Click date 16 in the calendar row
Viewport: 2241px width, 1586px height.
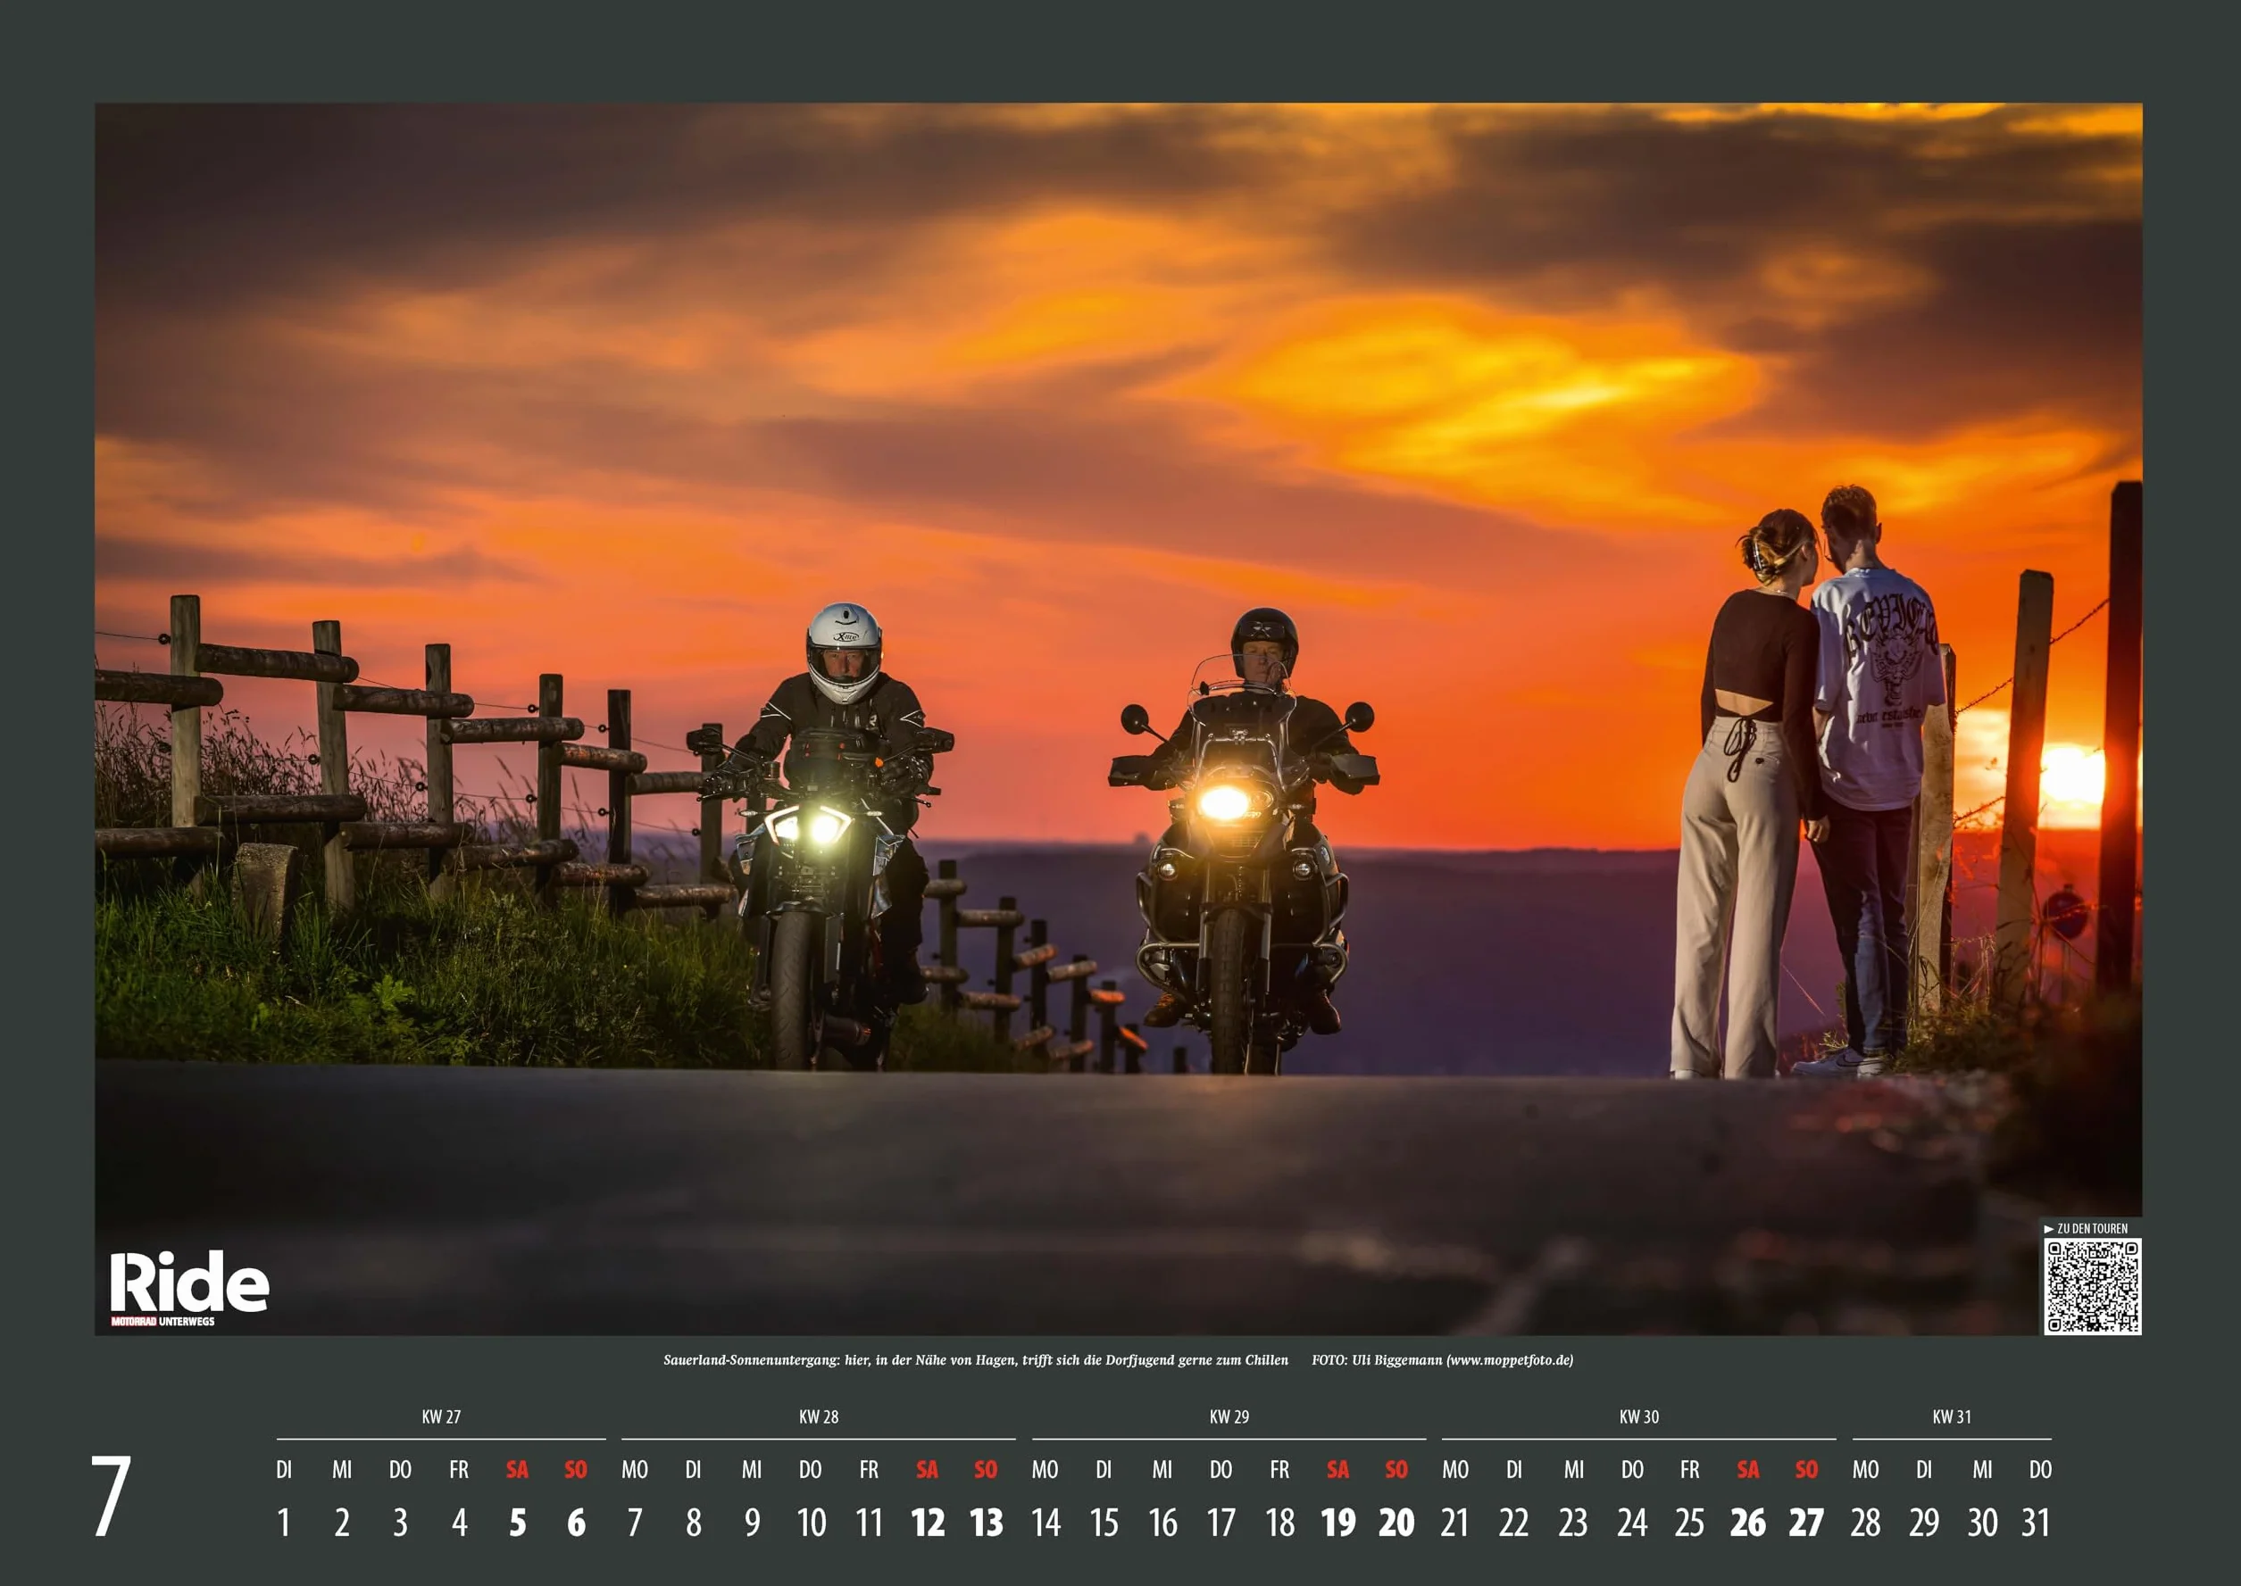tap(1162, 1524)
